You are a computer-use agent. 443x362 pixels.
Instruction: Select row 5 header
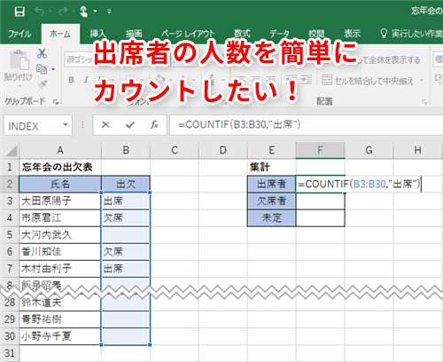click(x=10, y=235)
